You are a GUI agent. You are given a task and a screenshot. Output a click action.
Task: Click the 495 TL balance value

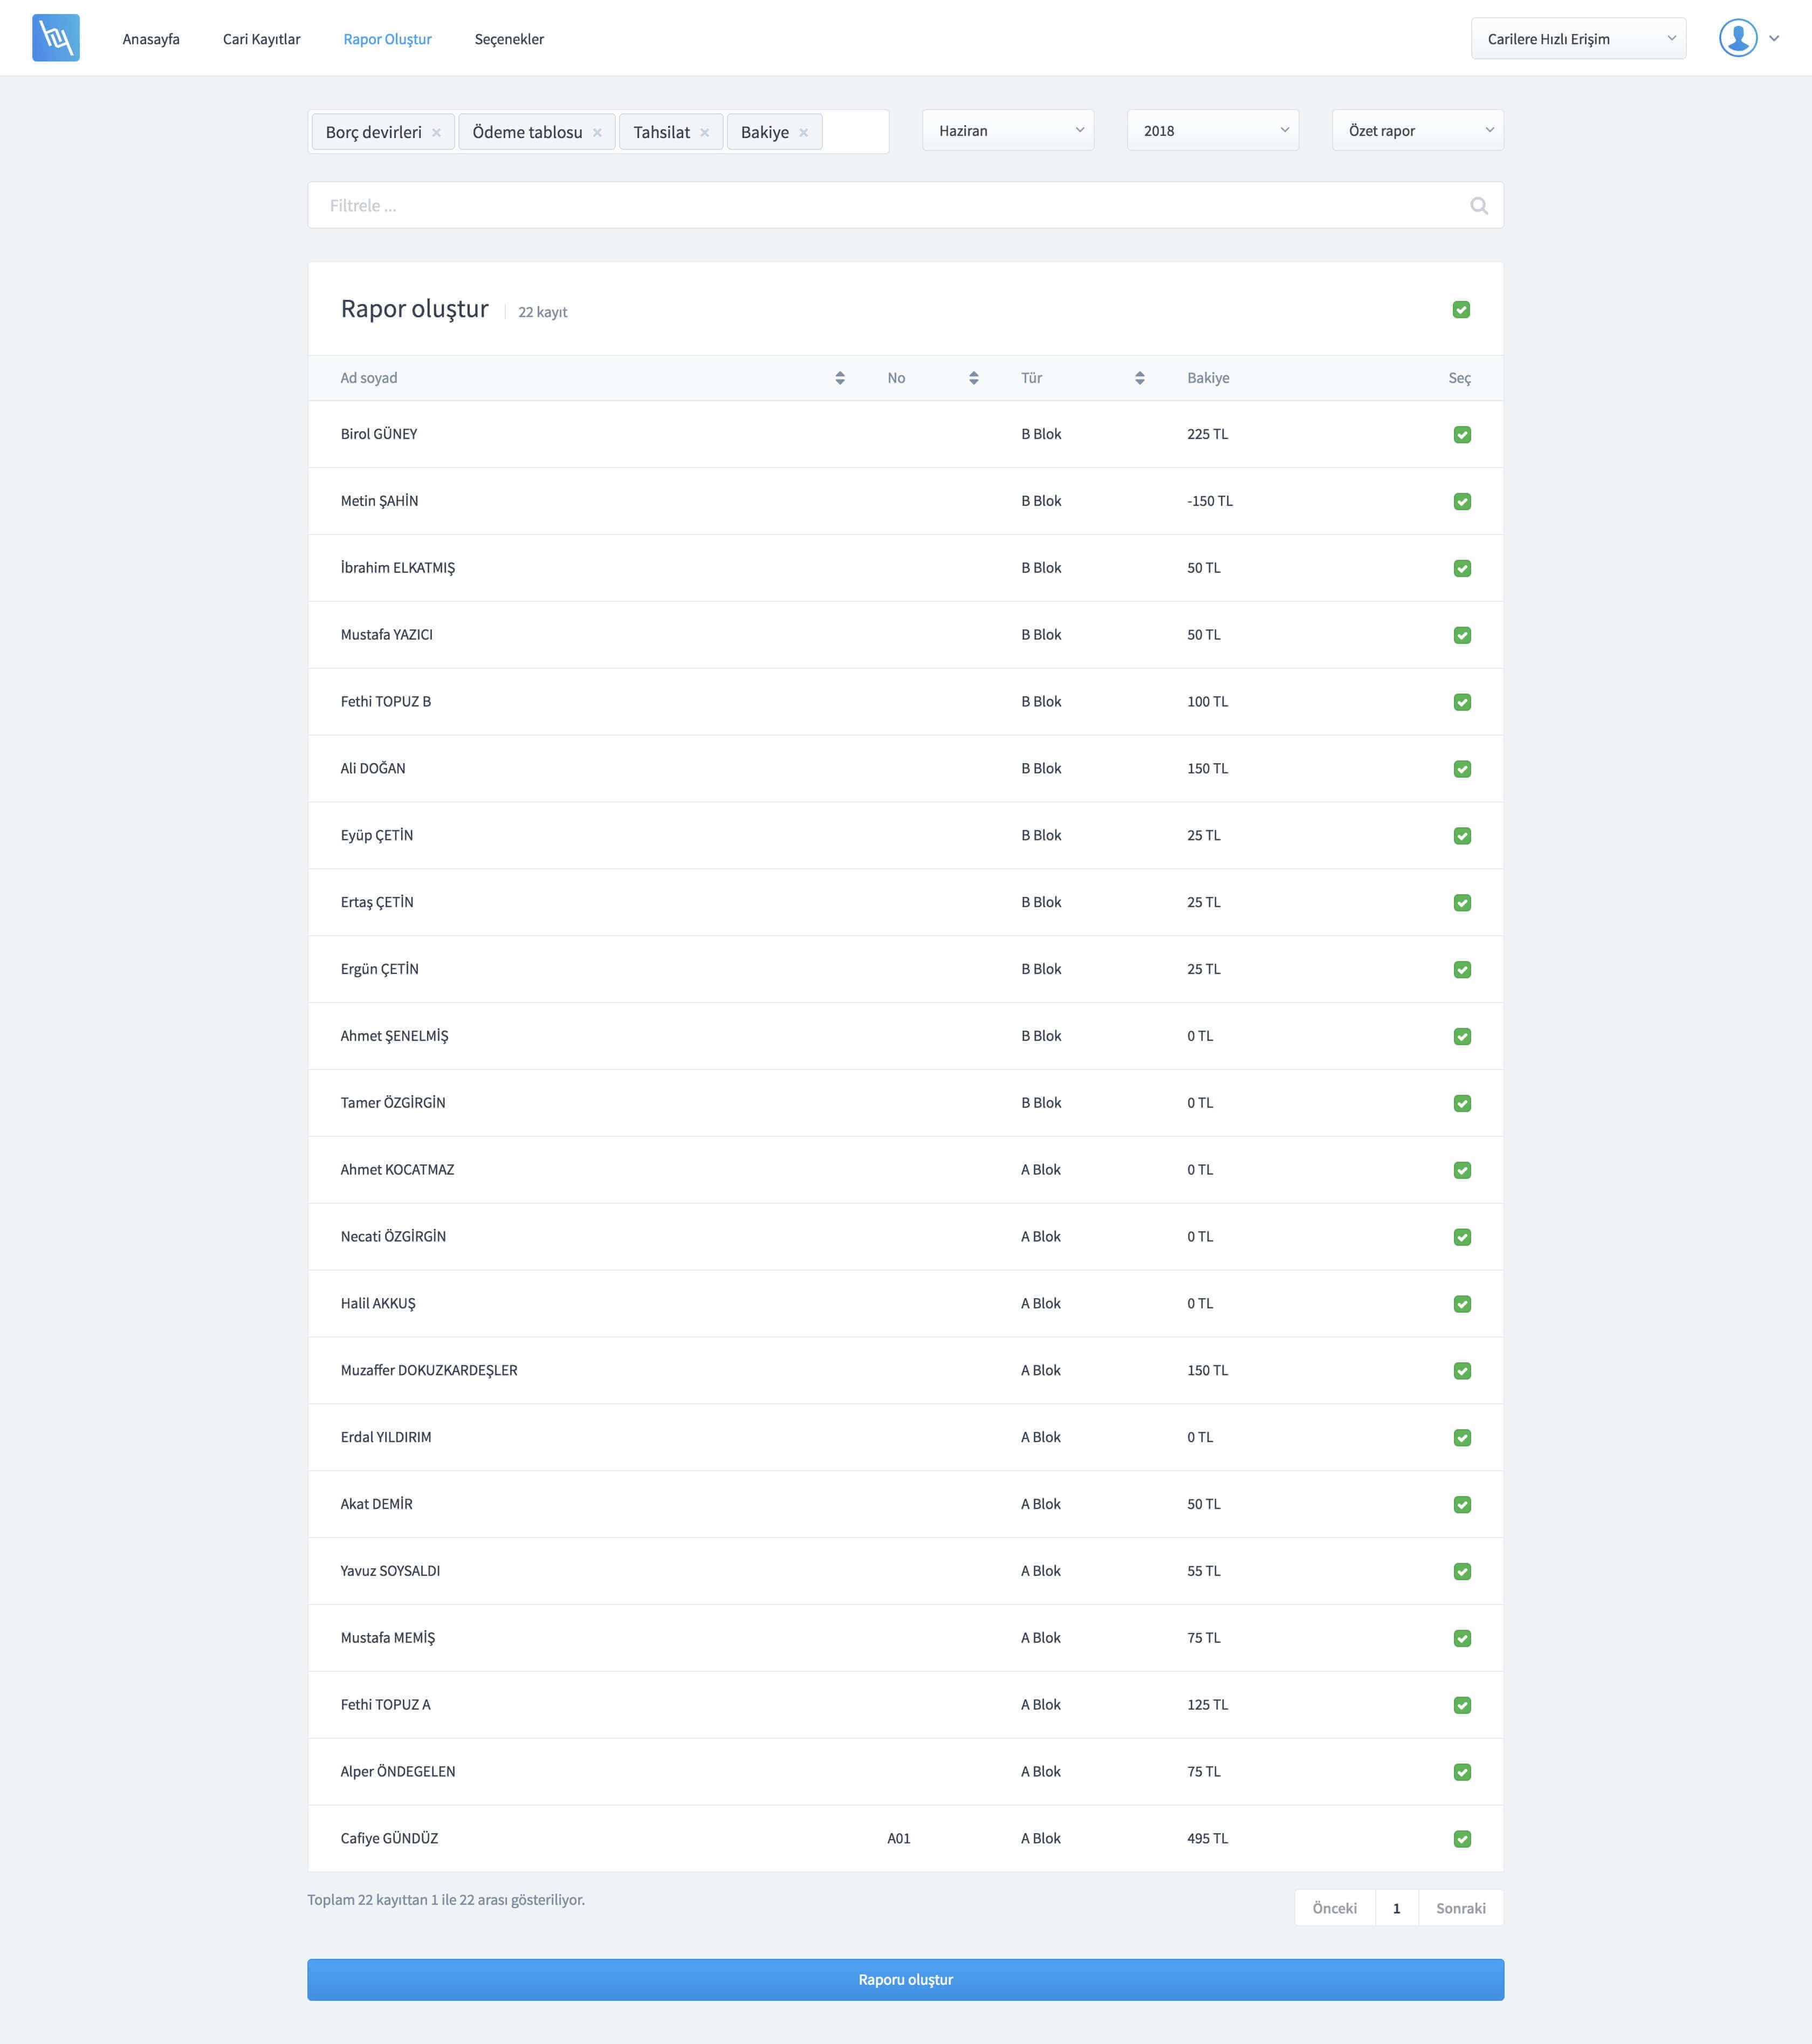[x=1207, y=1838]
